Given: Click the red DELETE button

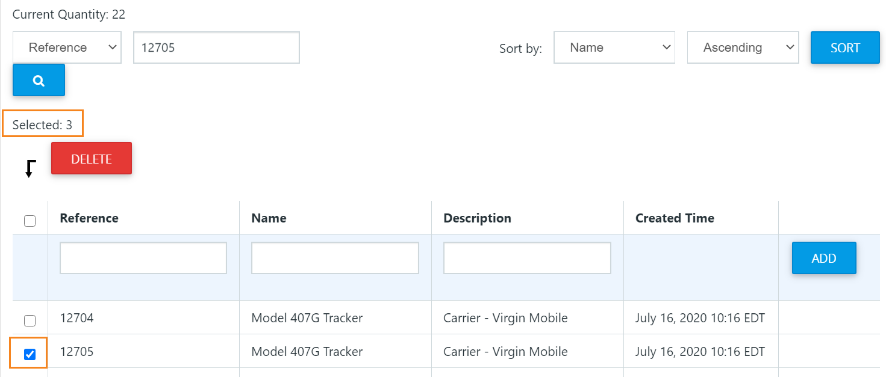Looking at the screenshot, I should tap(92, 159).
